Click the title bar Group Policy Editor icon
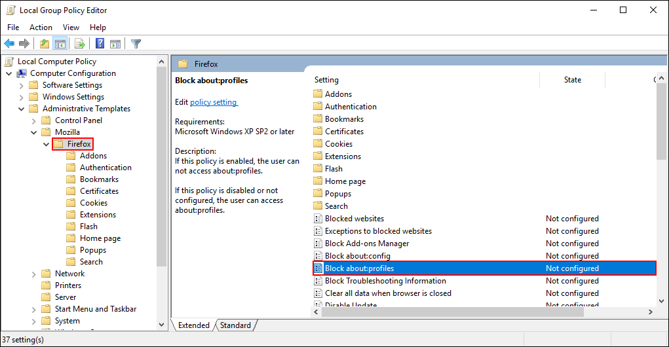 click(10, 10)
